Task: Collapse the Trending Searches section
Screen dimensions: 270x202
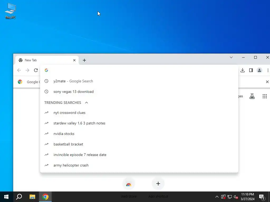Action: click(86, 103)
